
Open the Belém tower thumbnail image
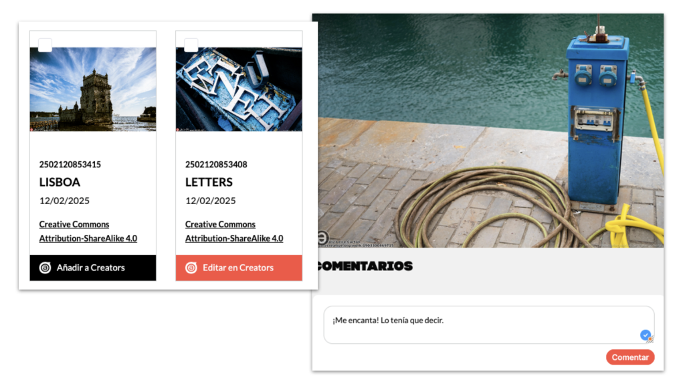(92, 89)
